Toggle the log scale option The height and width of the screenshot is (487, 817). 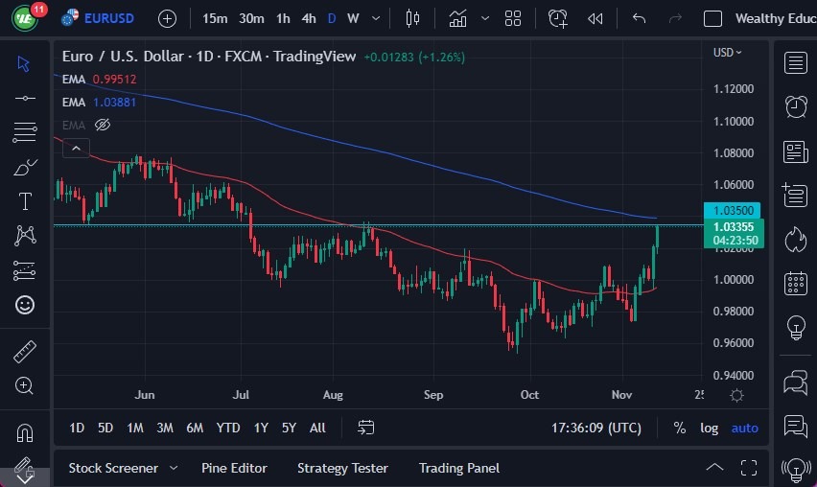point(709,428)
